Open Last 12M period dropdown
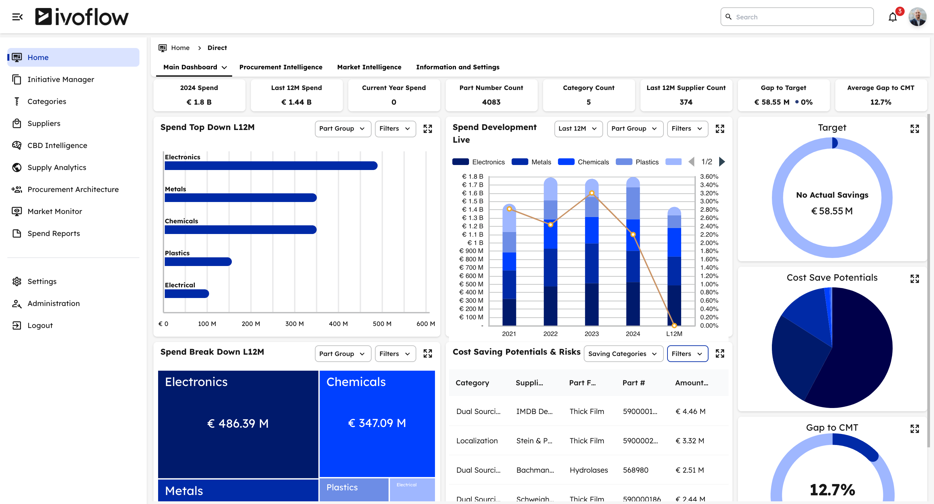The image size is (934, 504). [x=578, y=129]
